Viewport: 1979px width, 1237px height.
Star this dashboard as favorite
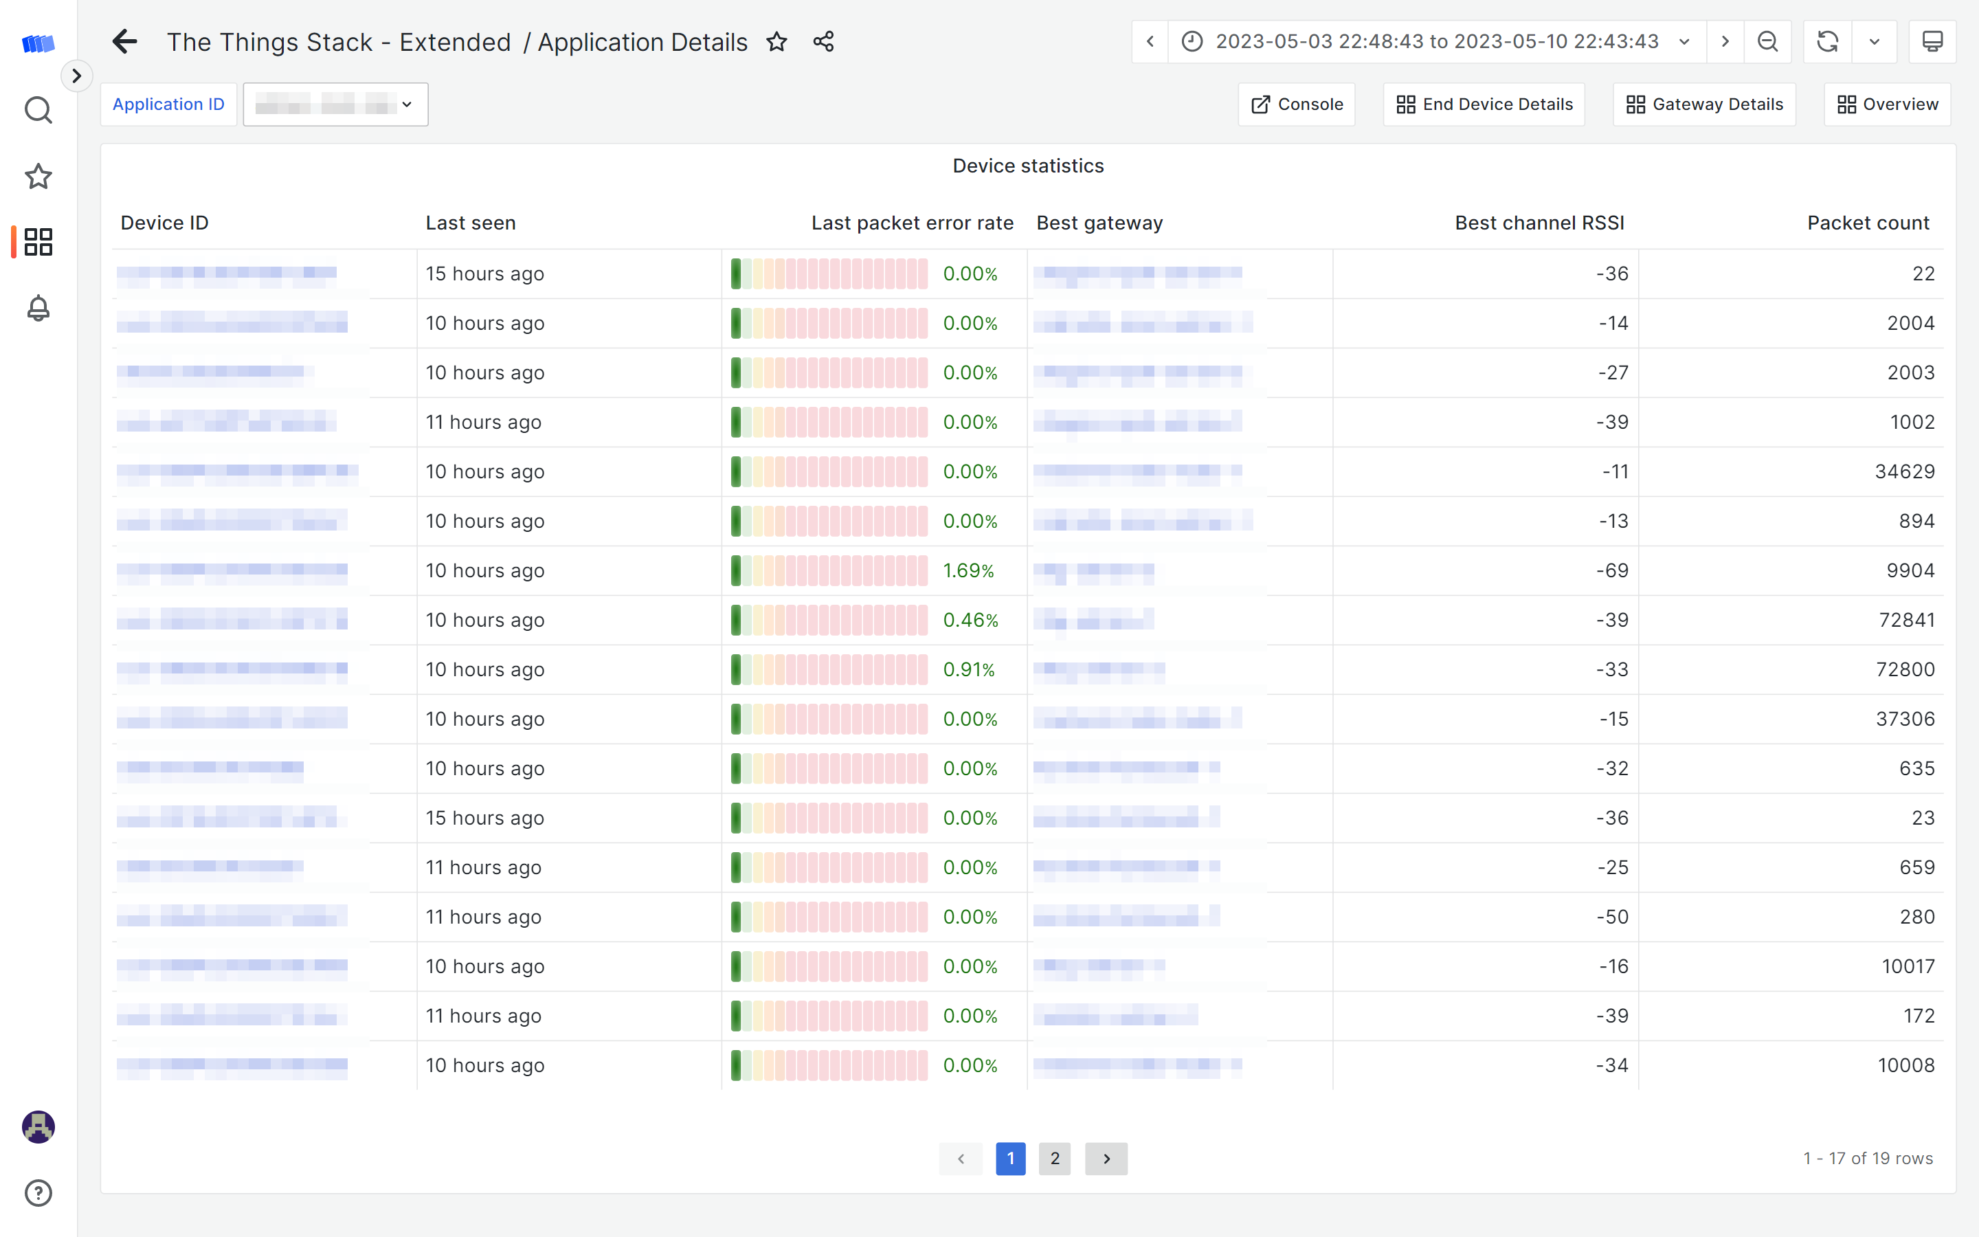pyautogui.click(x=777, y=42)
